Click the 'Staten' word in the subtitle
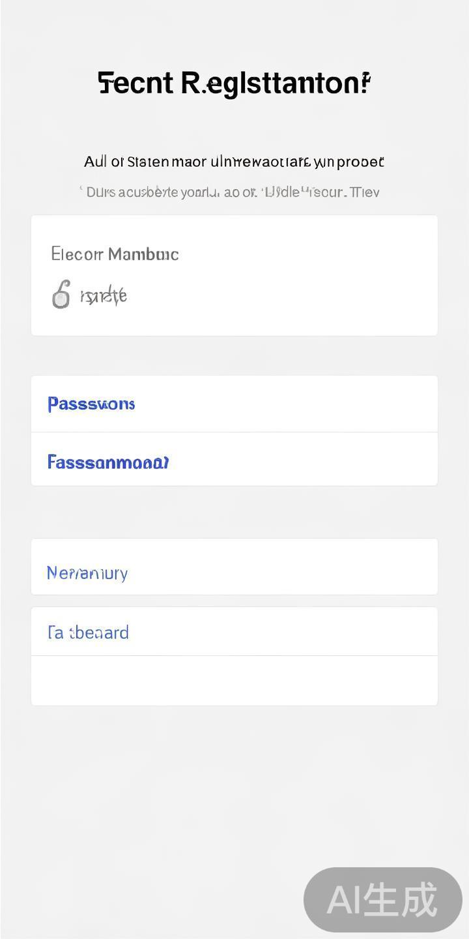This screenshot has height=939, width=469. pyautogui.click(x=147, y=161)
